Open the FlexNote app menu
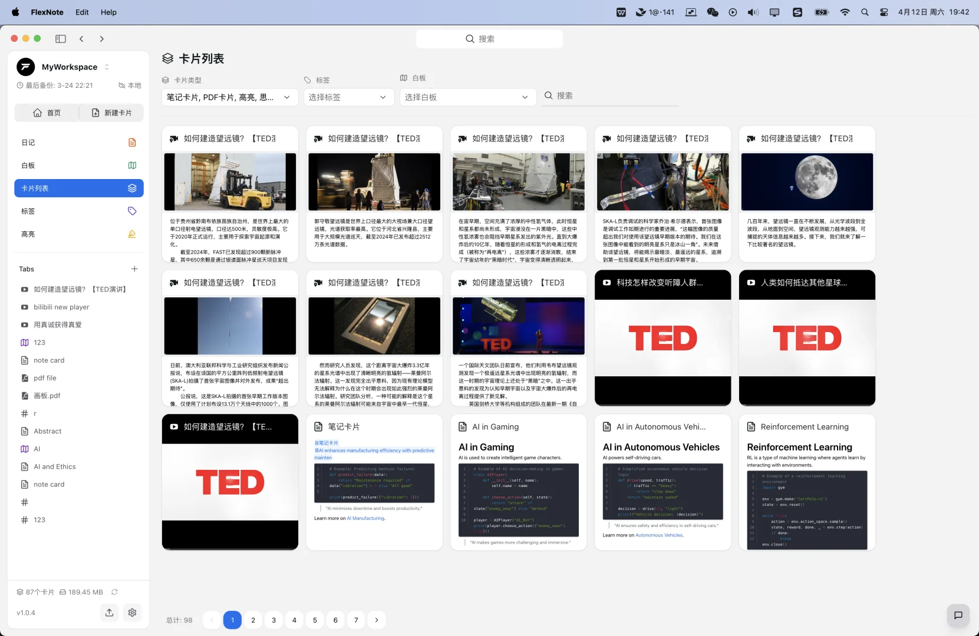 point(47,12)
